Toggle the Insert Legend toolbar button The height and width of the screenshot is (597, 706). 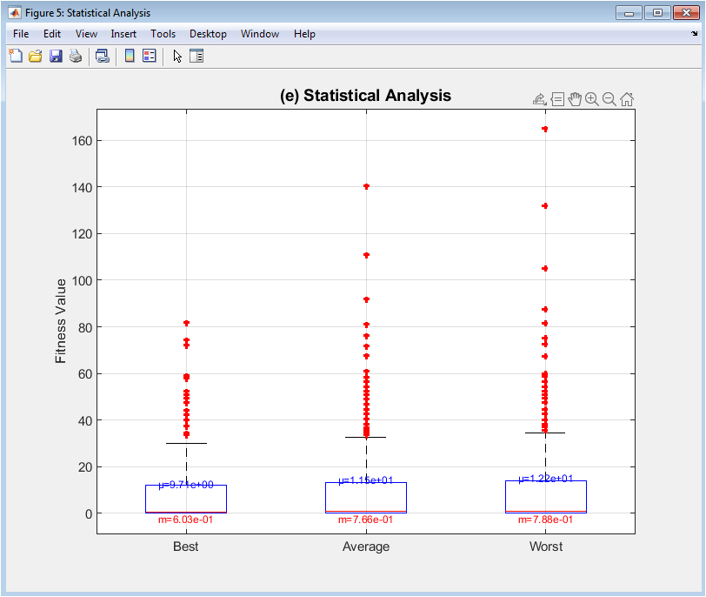pyautogui.click(x=149, y=56)
